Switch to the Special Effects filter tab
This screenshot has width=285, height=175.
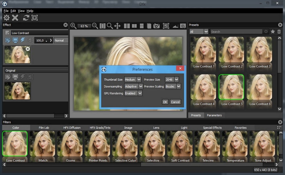point(212,128)
